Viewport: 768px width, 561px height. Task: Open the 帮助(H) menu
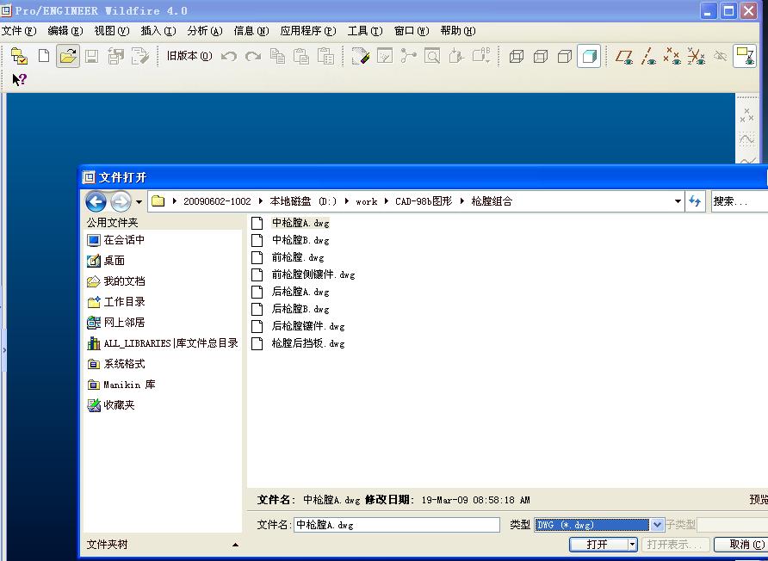click(x=458, y=31)
